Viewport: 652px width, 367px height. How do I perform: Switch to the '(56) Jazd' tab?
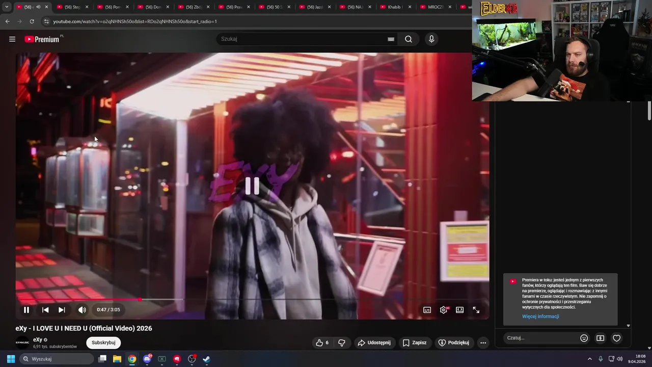(315, 7)
